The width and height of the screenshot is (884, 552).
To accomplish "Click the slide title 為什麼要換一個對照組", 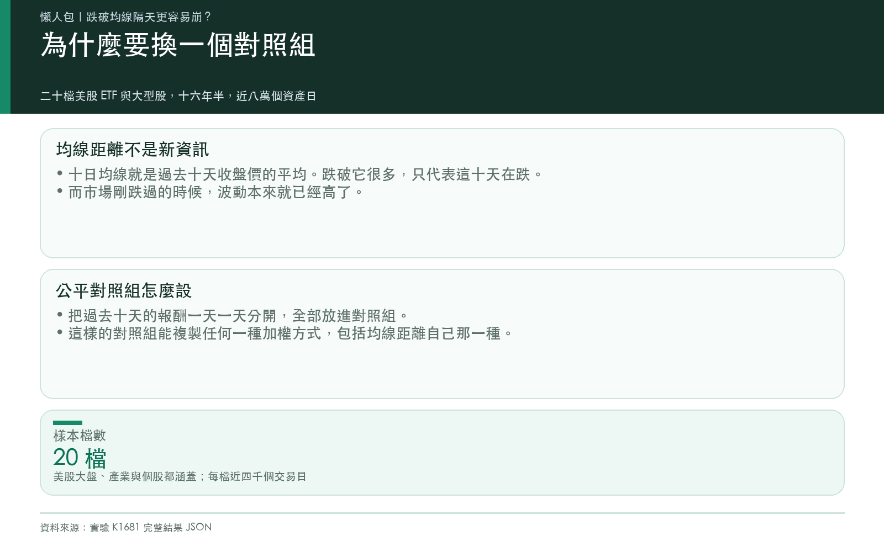I will [x=178, y=45].
